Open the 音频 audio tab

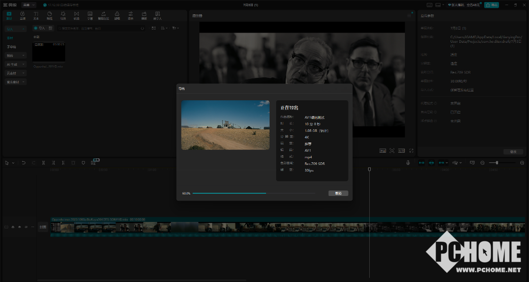click(22, 16)
